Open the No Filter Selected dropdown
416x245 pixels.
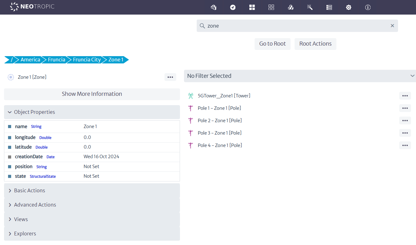[300, 76]
